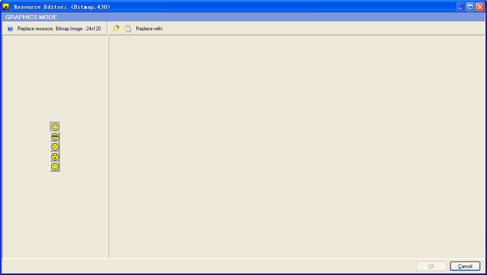Click the Cancel button

[x=465, y=266]
